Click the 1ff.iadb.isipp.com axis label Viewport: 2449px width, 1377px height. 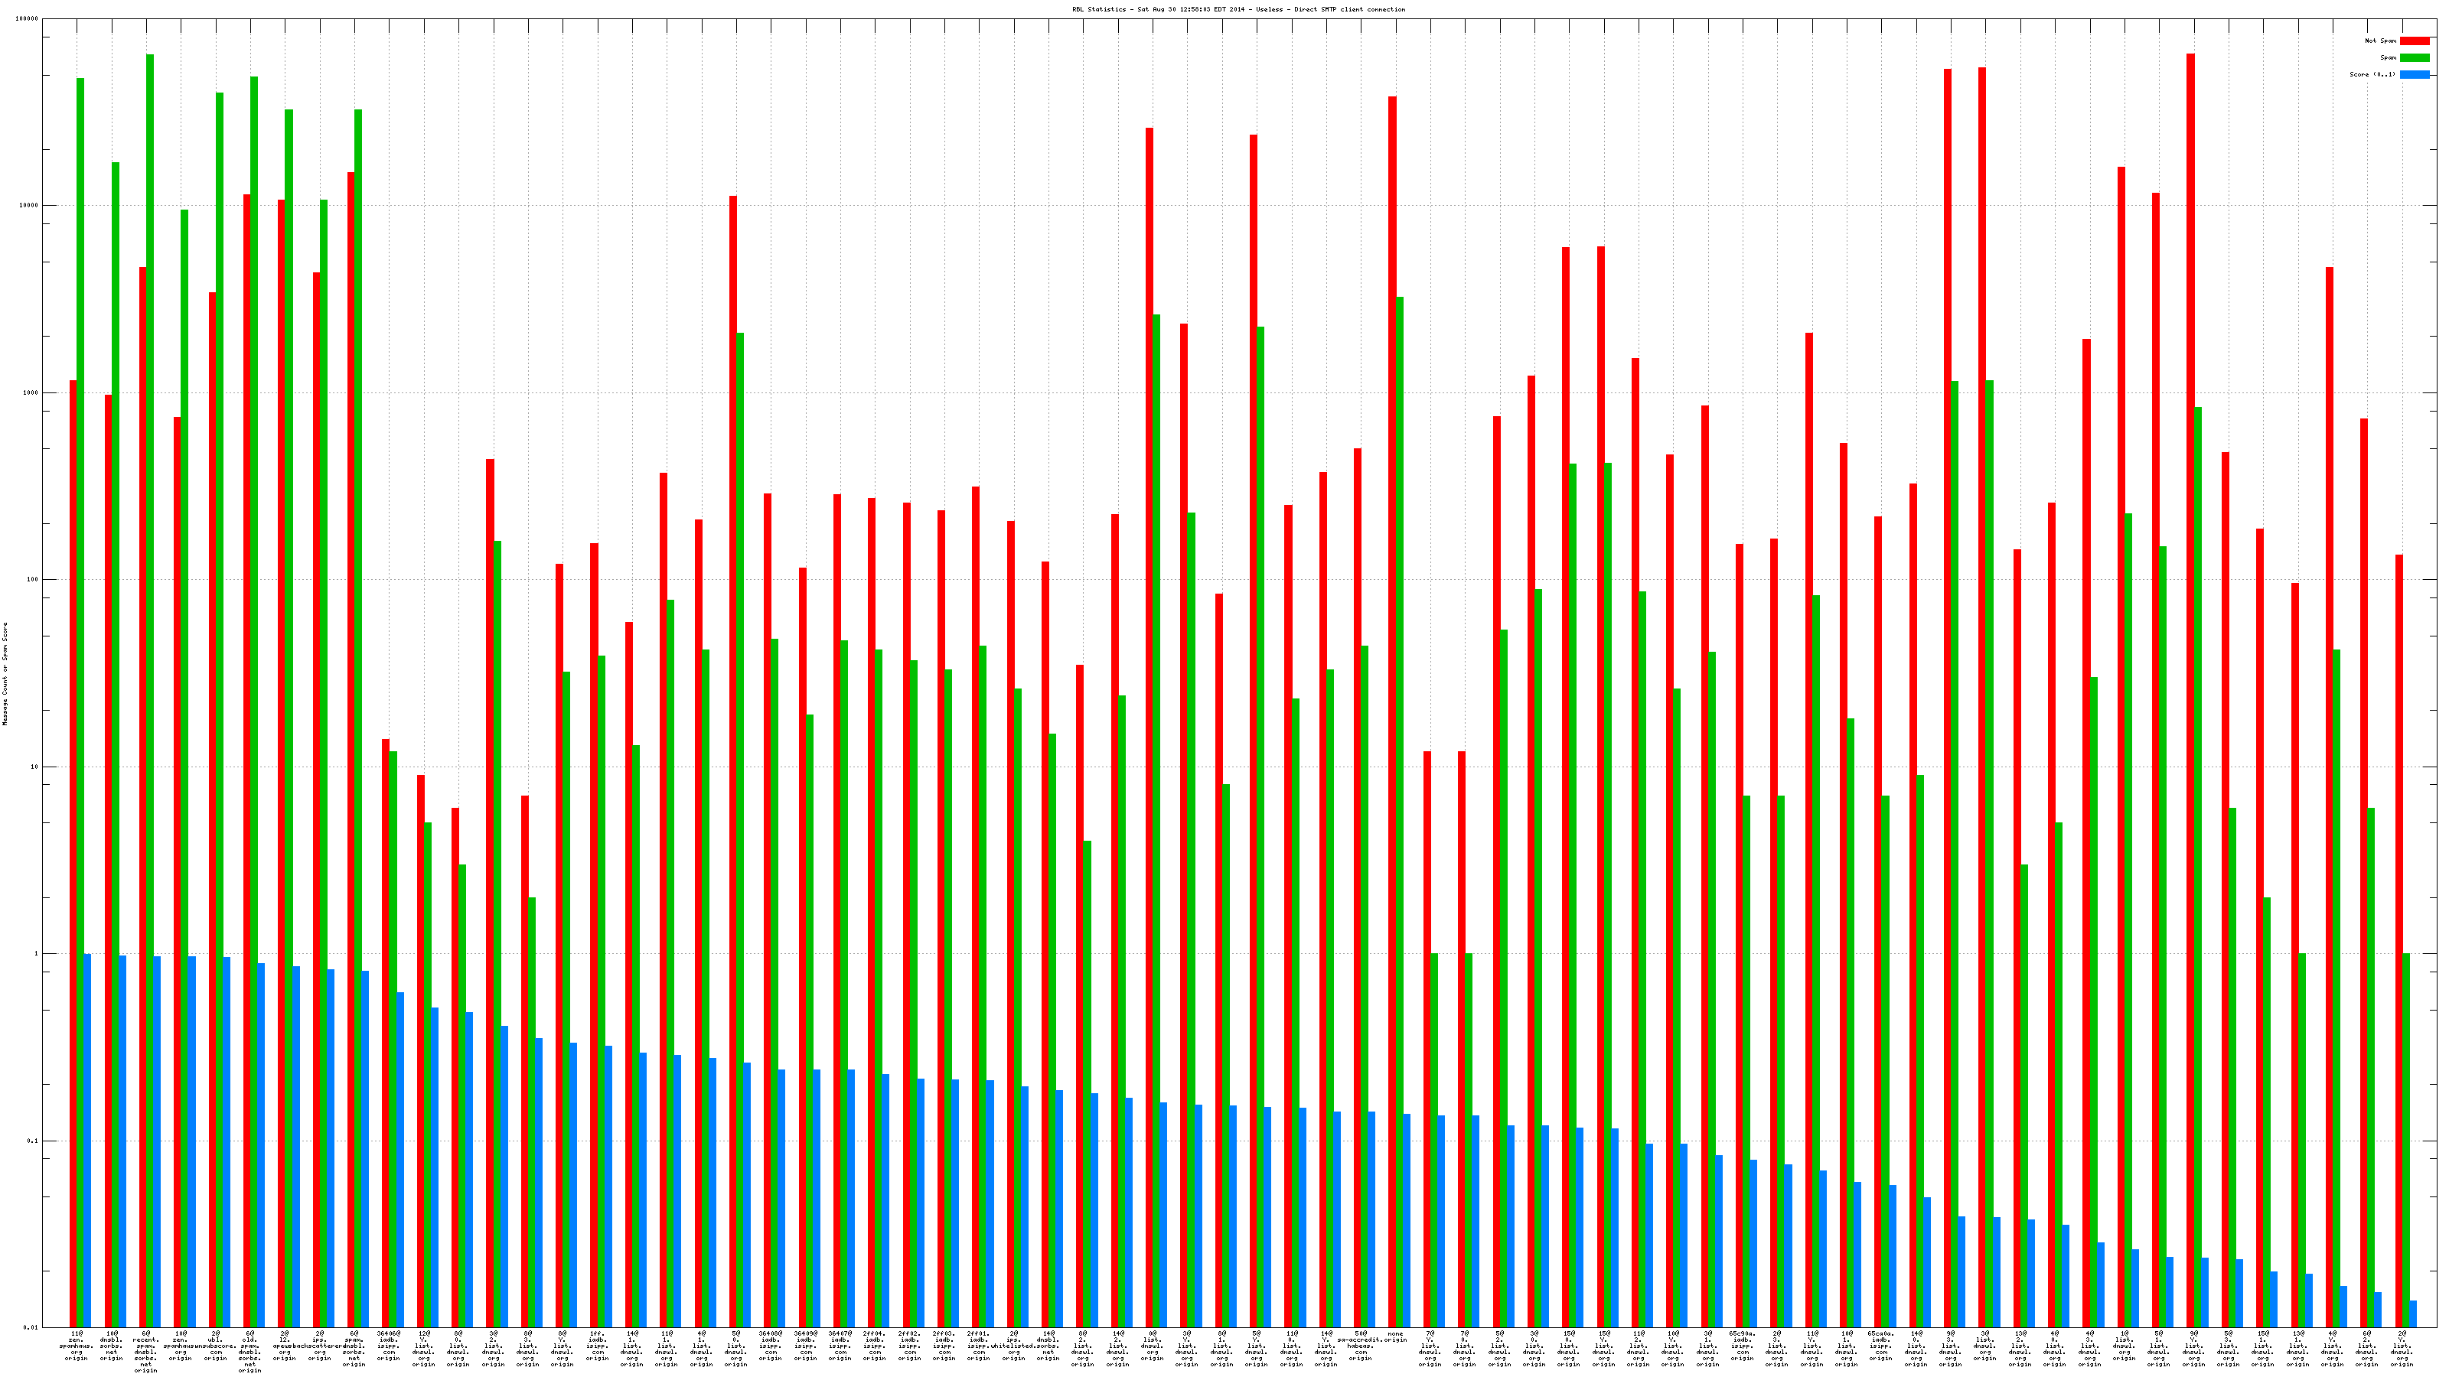point(597,1346)
